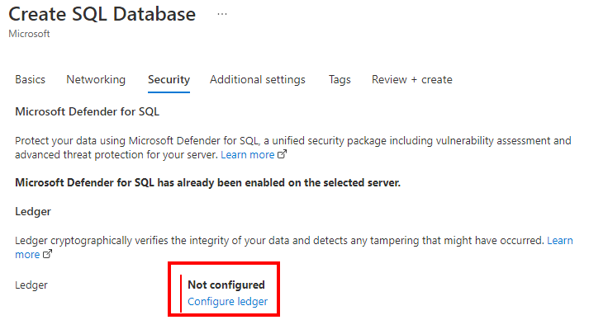Open the Networking tab
The image size is (589, 320).
(x=96, y=79)
